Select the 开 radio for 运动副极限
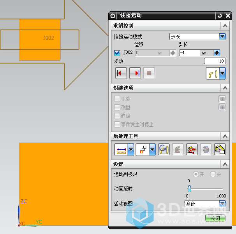The image size is (236, 234). click(196, 174)
